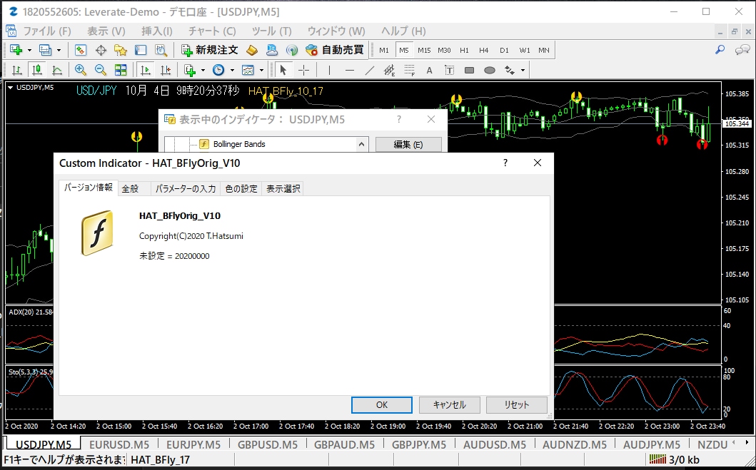Viewport: 756px width, 470px height.
Task: Switch to the パラメーターの入力 tab
Action: (x=186, y=189)
